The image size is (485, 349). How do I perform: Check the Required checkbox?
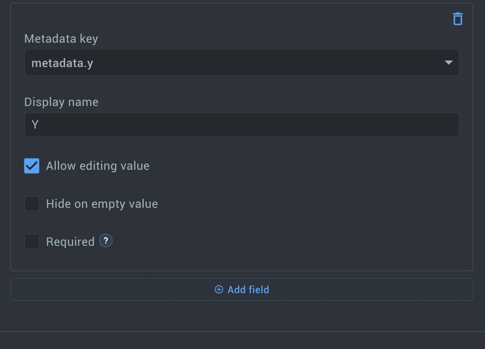coord(31,242)
